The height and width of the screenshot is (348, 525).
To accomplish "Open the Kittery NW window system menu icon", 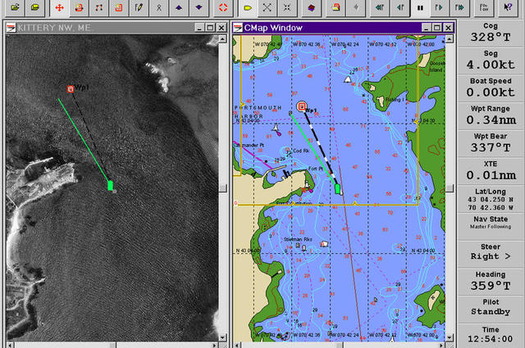I will [11, 28].
